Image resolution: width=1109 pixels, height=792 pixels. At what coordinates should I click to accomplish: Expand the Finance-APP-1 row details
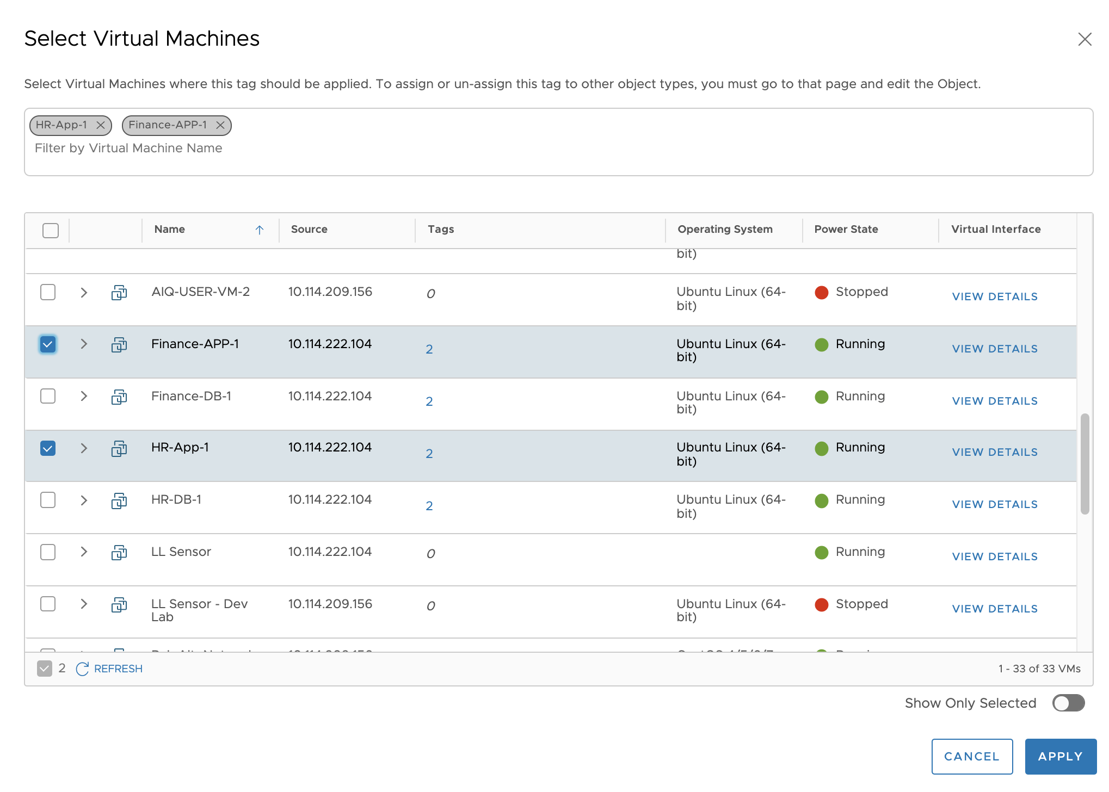point(84,344)
